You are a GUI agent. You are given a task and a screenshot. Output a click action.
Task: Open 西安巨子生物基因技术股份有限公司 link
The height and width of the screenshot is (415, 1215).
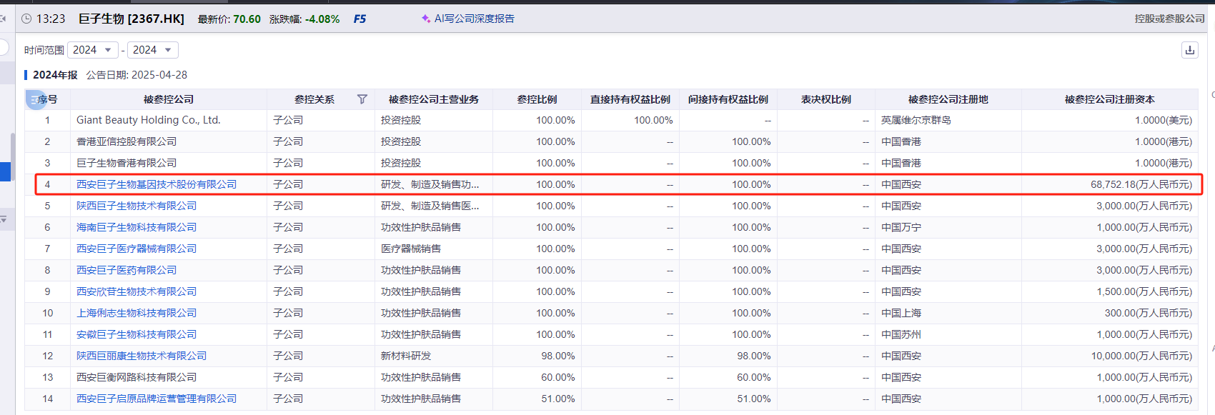(157, 184)
